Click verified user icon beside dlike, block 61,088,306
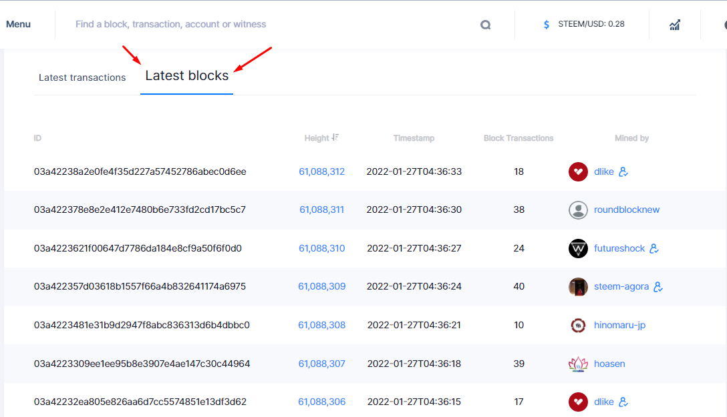727x417 pixels. [x=623, y=402]
